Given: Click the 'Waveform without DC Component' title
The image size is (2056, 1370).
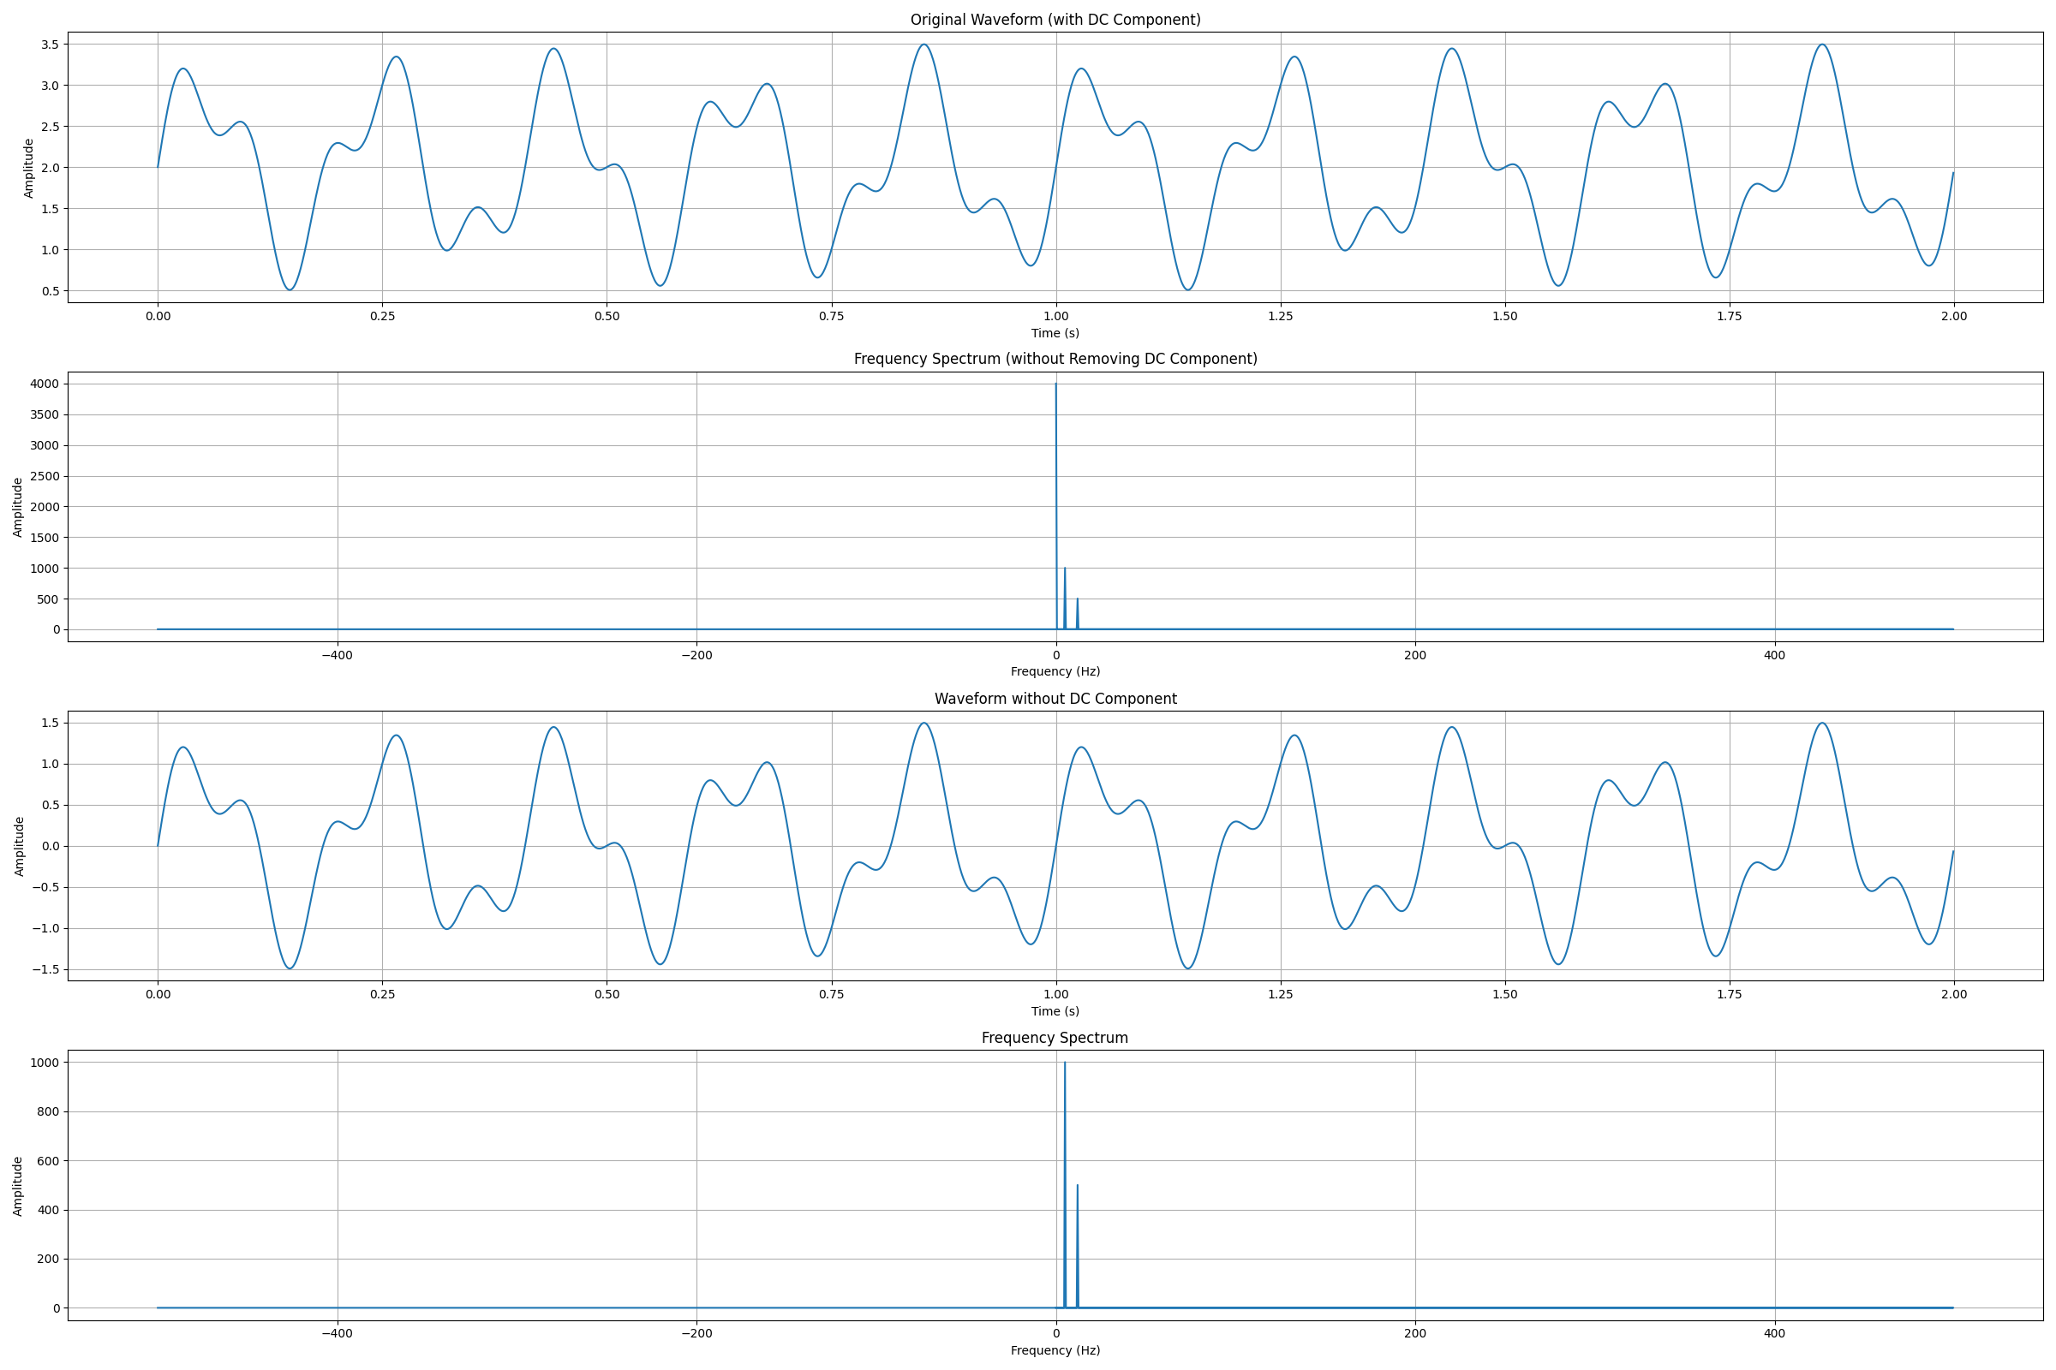Looking at the screenshot, I should pos(1055,698).
